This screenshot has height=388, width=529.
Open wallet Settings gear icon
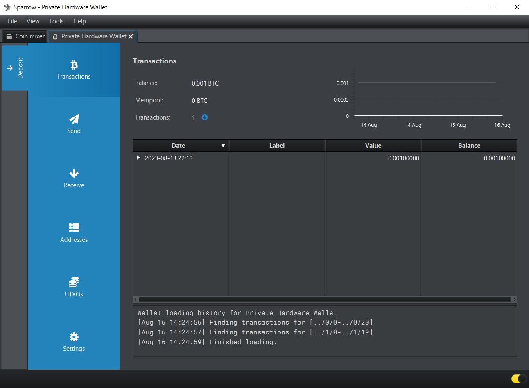click(x=74, y=337)
